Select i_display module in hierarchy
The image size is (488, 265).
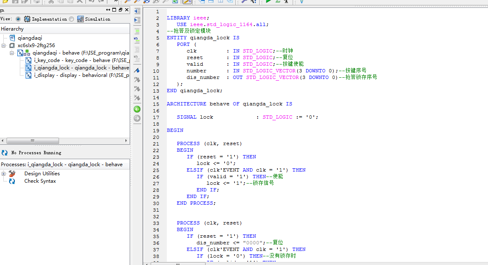45,75
